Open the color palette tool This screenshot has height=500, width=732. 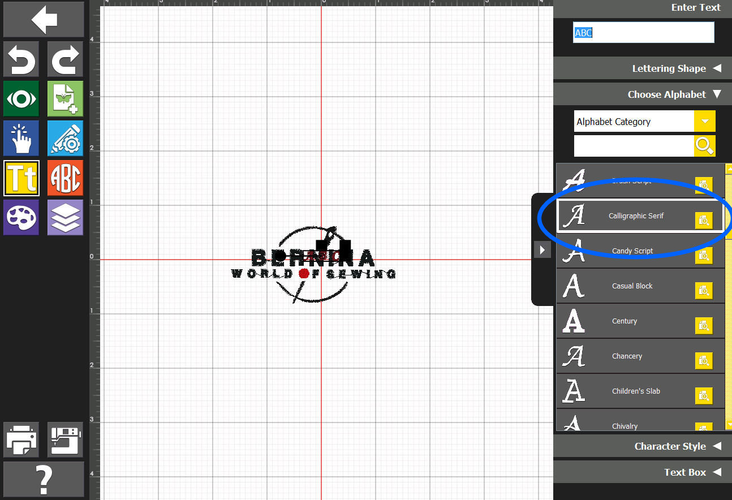[x=21, y=217]
